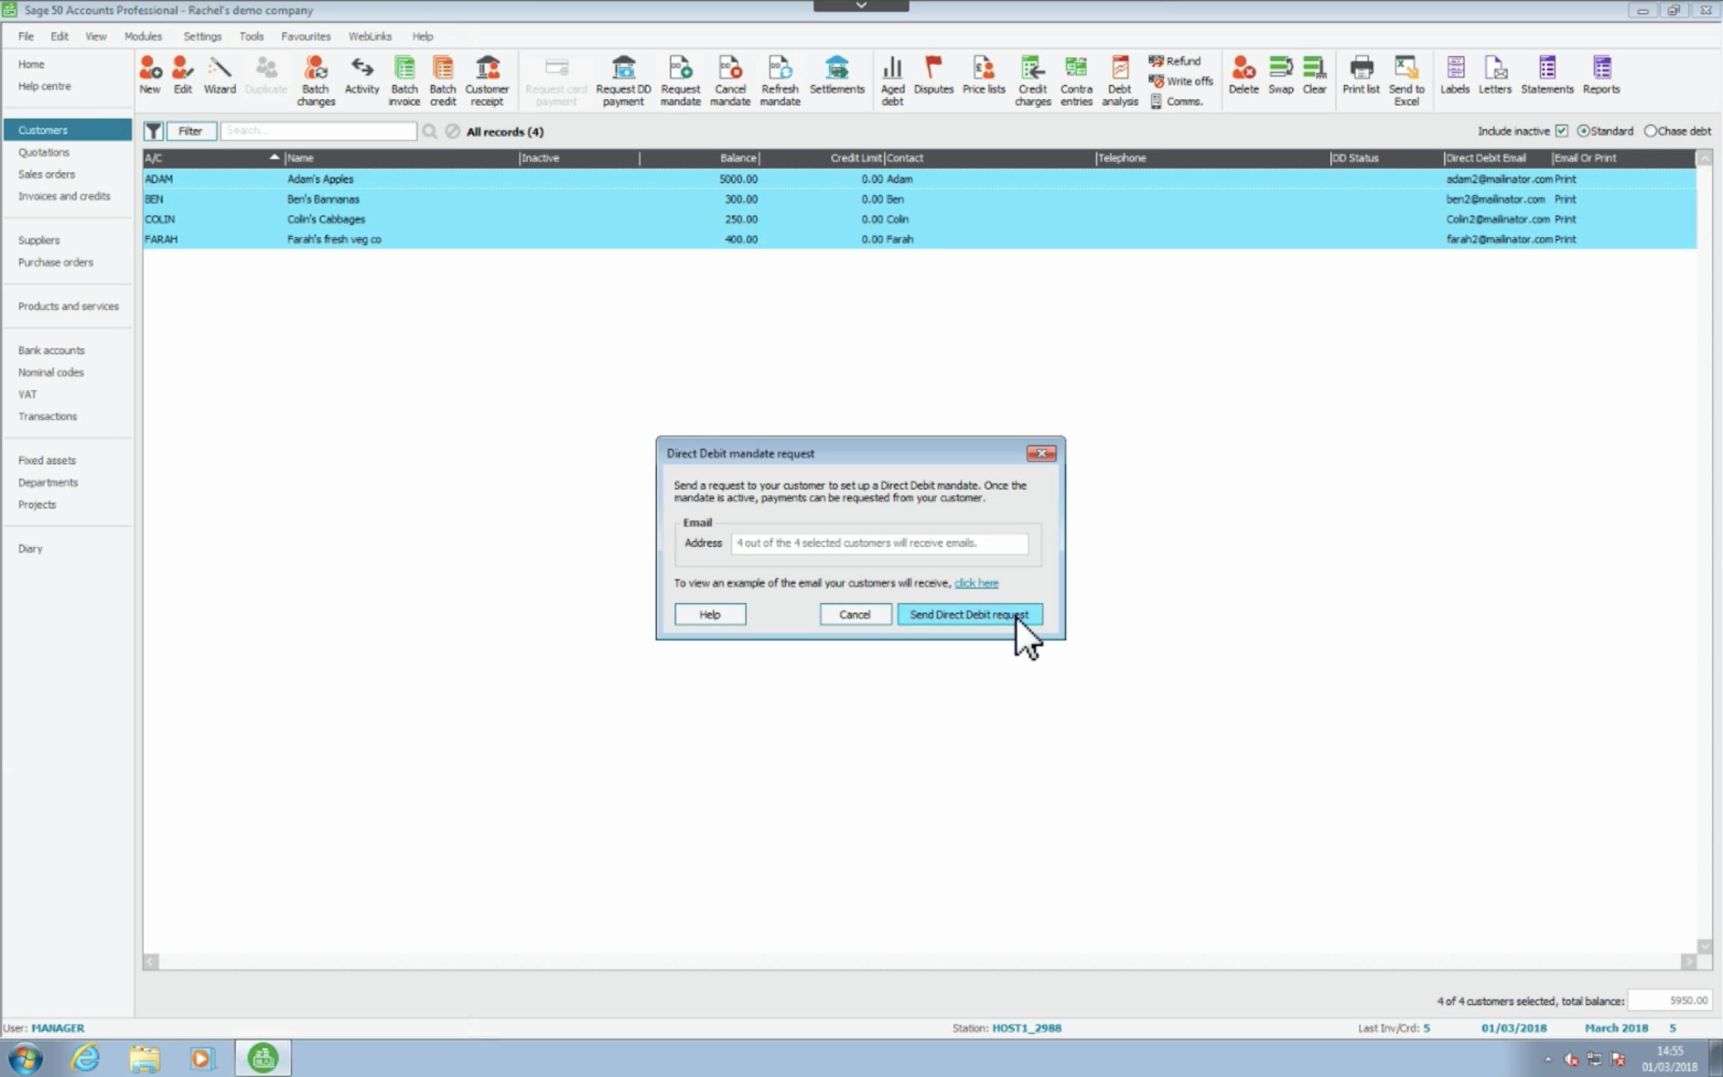Click the filter funnel icon
Image resolution: width=1723 pixels, height=1077 pixels.
(153, 131)
